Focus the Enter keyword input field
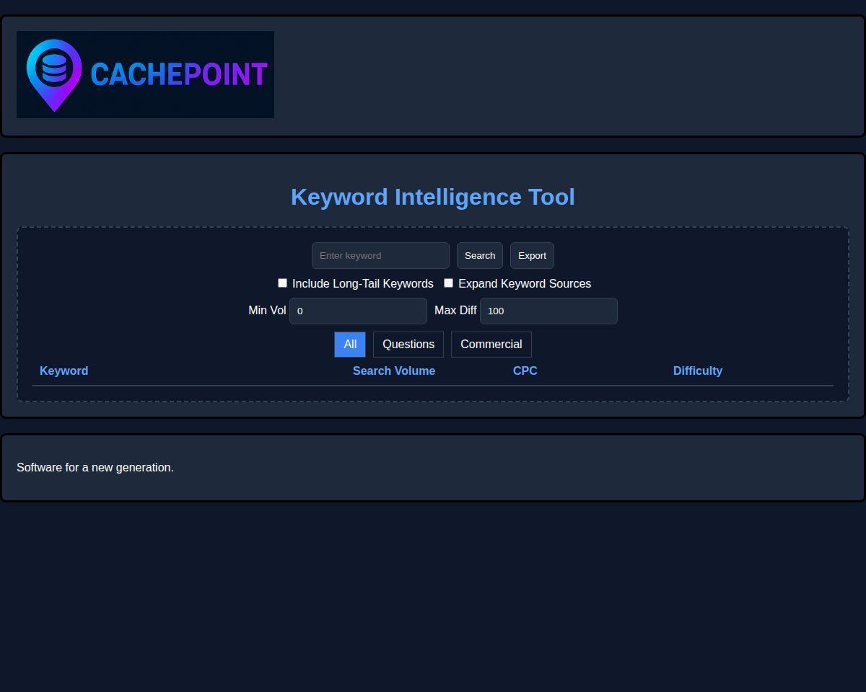 coord(380,256)
